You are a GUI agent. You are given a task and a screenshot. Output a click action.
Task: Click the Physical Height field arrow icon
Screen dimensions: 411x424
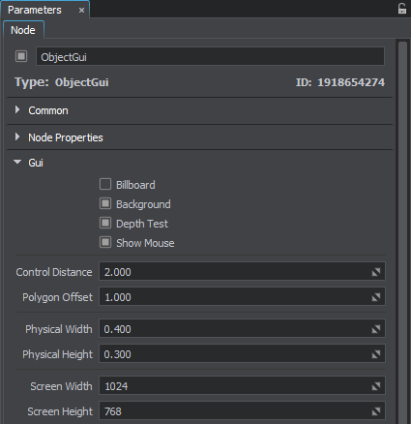tap(376, 354)
